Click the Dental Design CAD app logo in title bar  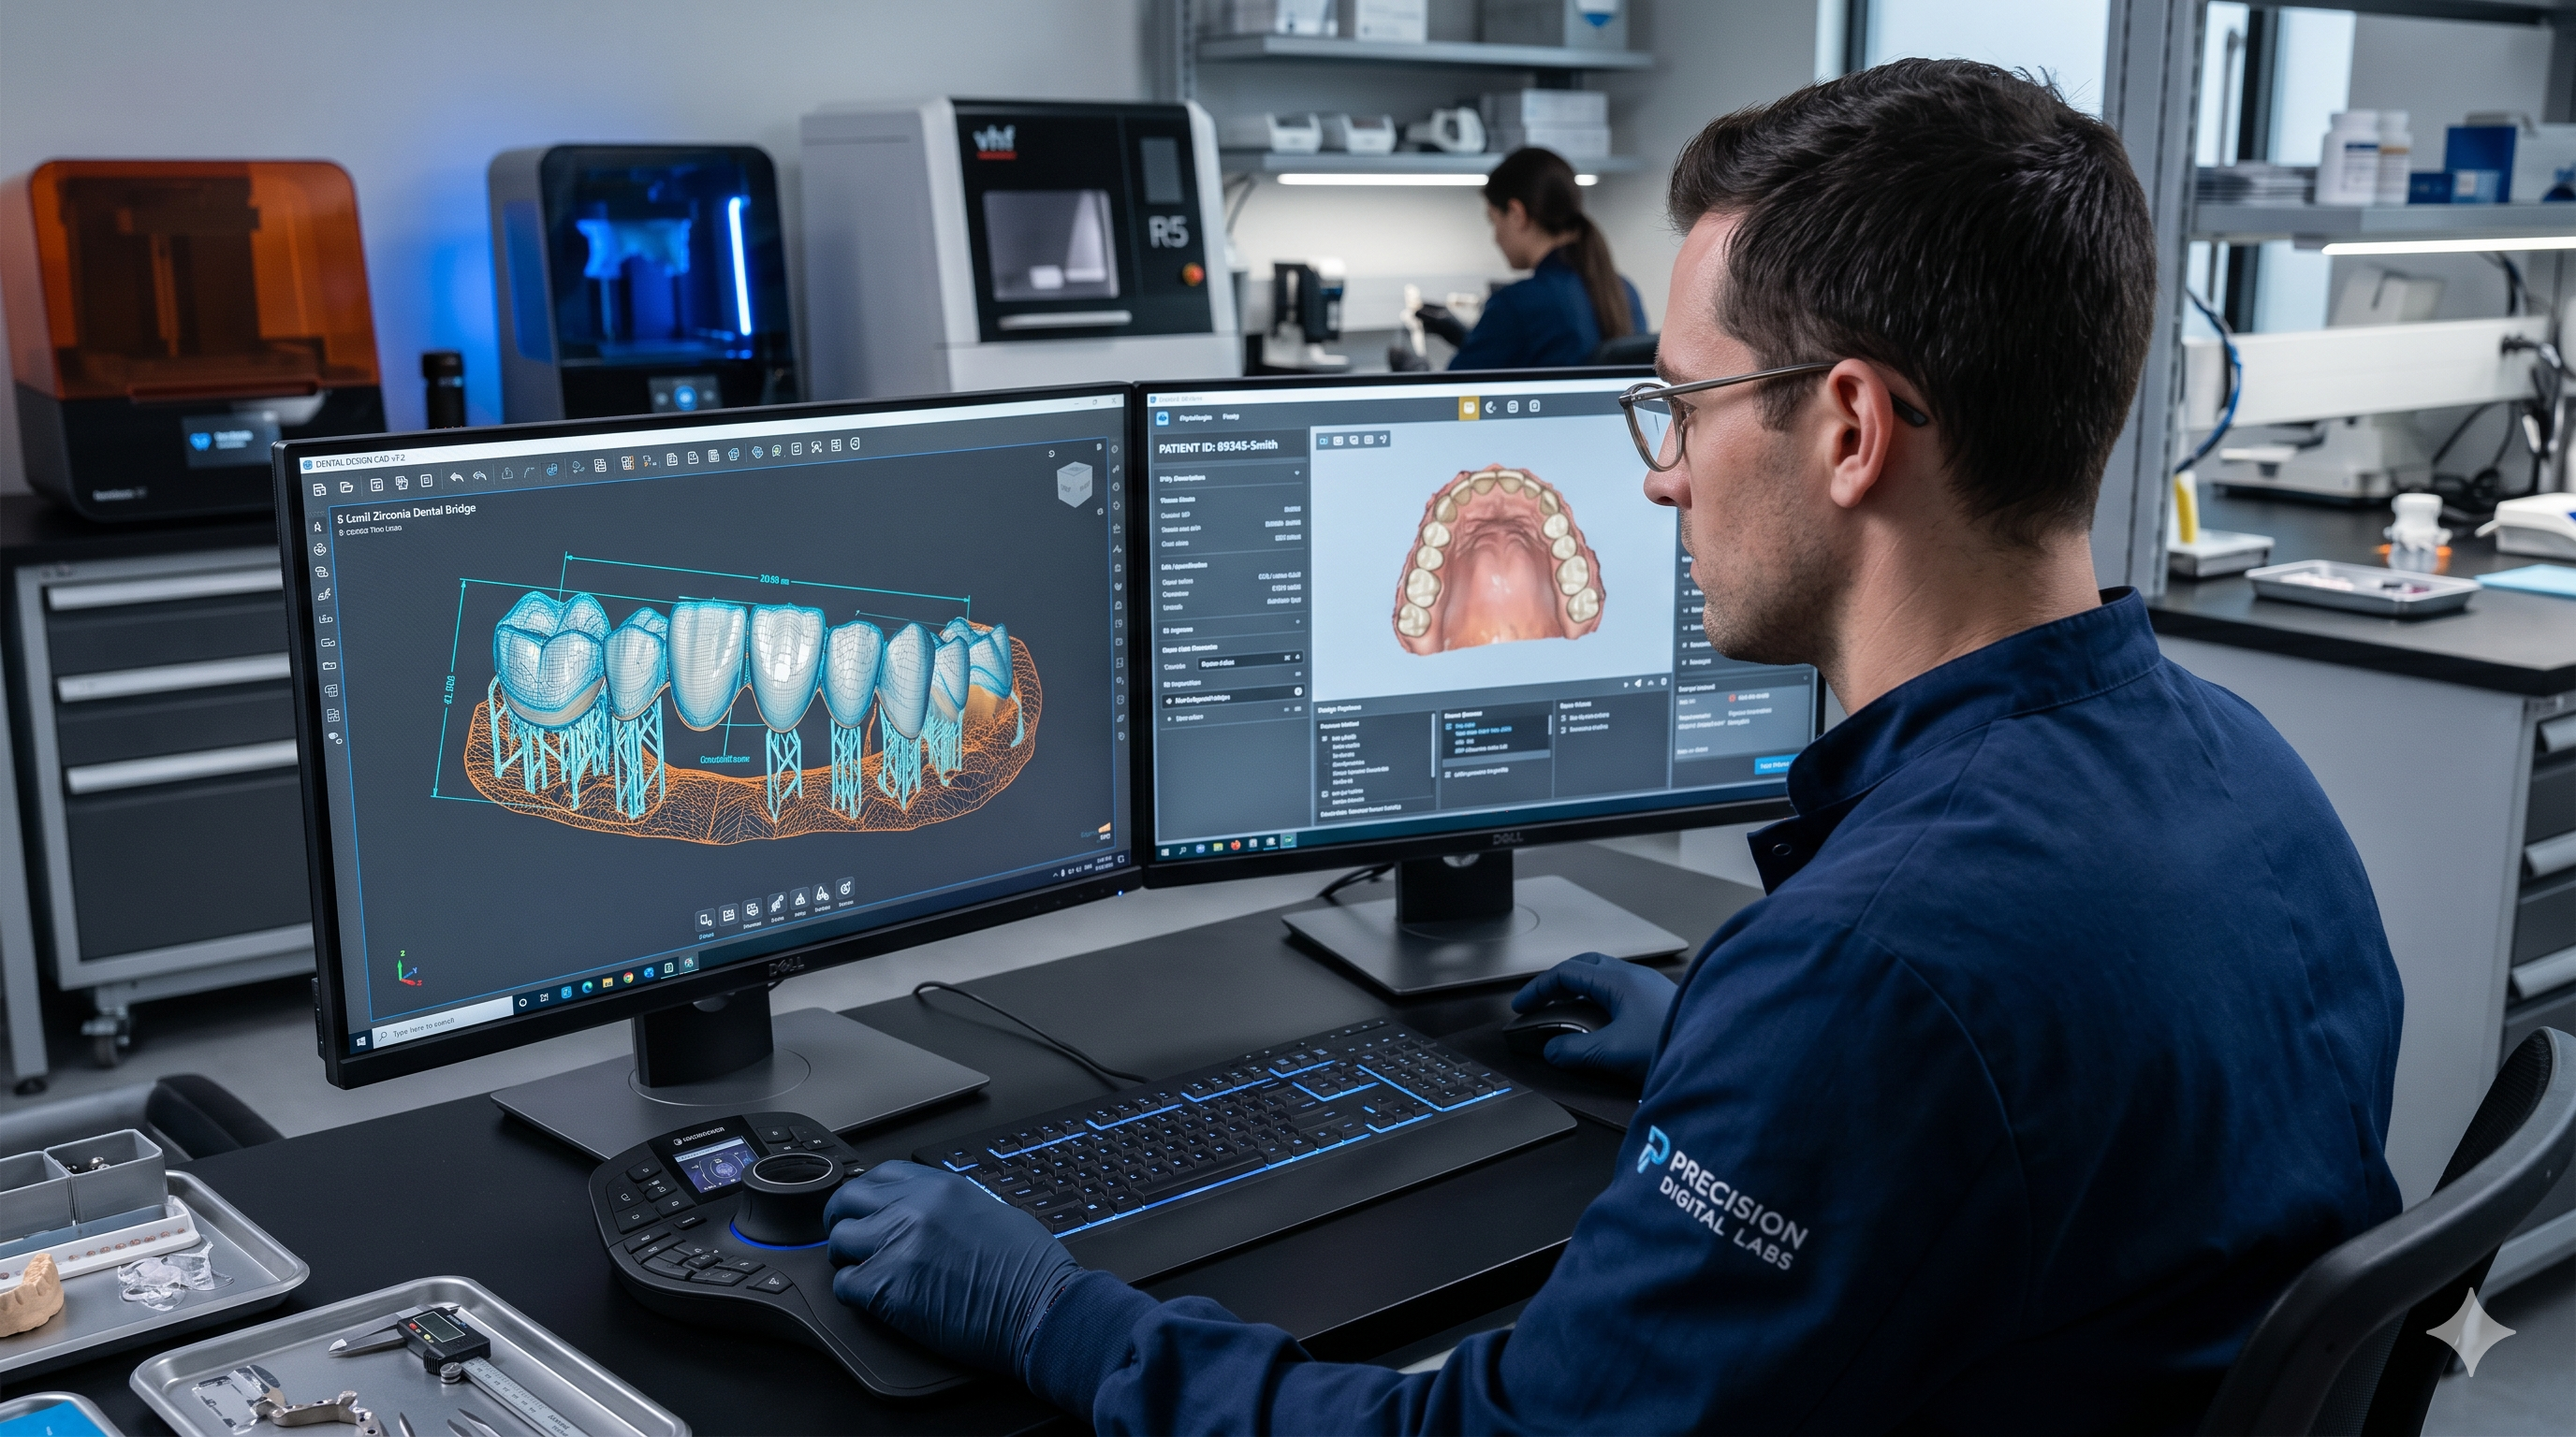pyautogui.click(x=308, y=465)
